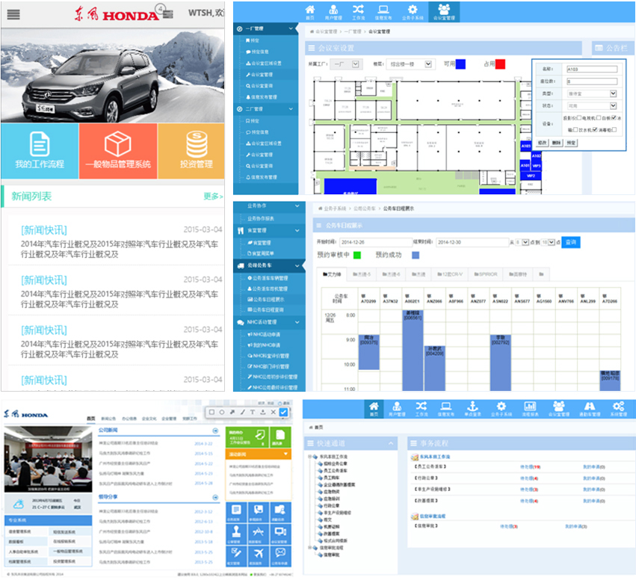Click the meeting photo on the Honda portal
Screen dimensions: 636x583
coord(49,459)
